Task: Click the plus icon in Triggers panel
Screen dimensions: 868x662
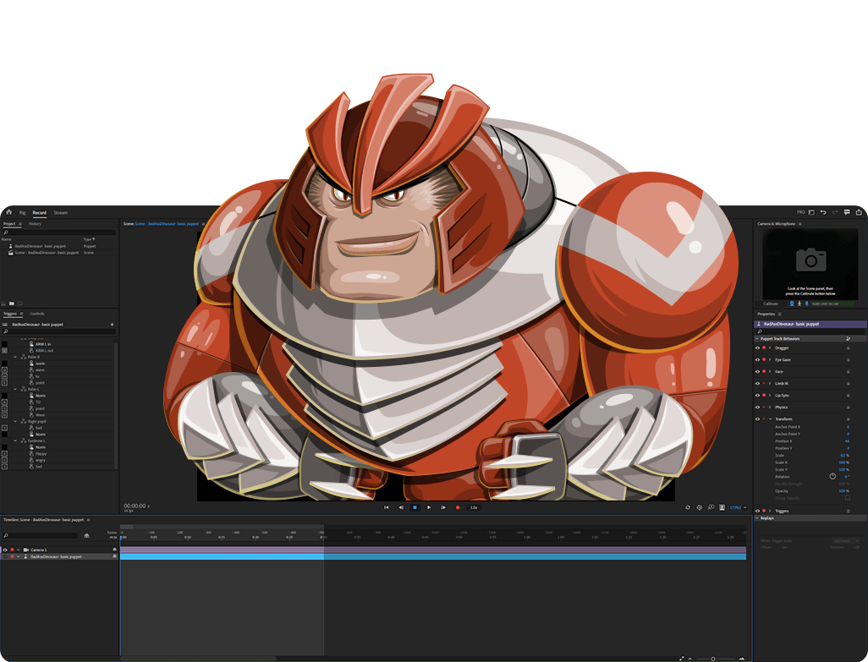Action: pyautogui.click(x=112, y=324)
